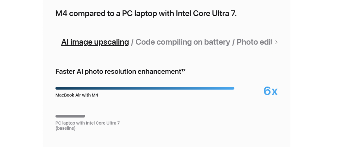Click the (baseline) text
The width and height of the screenshot is (354, 147).
[65, 128]
